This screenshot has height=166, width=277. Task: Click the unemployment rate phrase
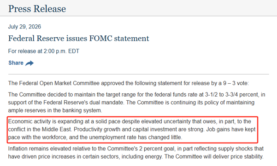tap(112, 137)
